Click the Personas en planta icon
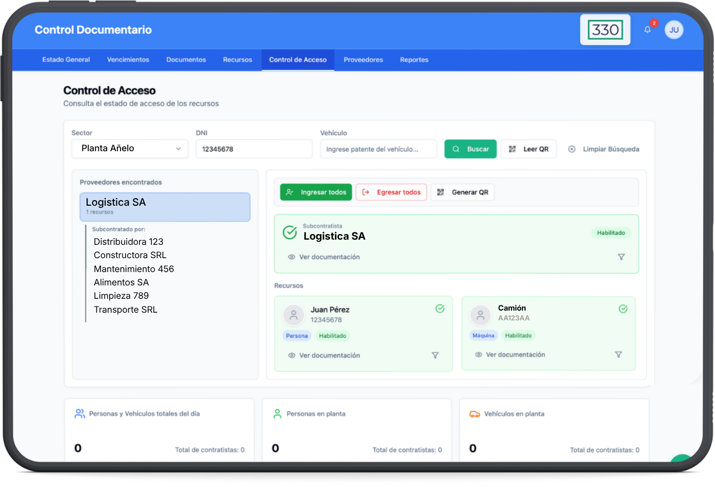715x487 pixels. point(277,413)
